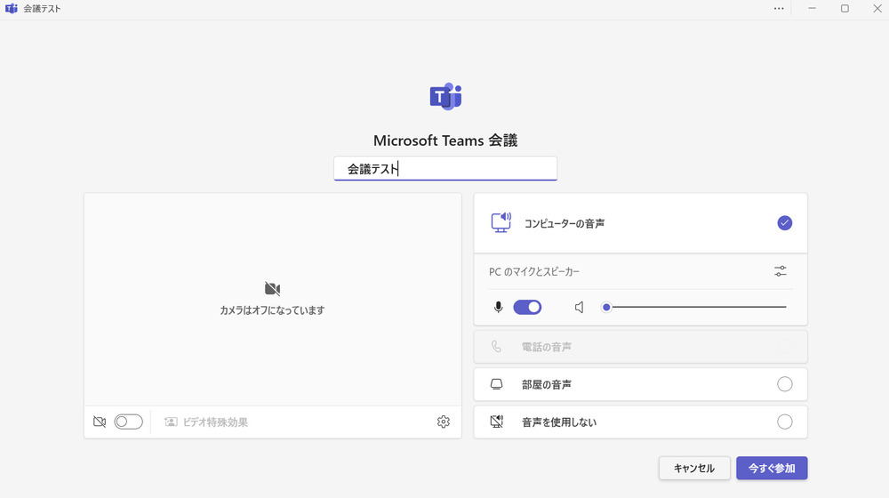Click the meeting name field 会議テスト

[x=445, y=169]
